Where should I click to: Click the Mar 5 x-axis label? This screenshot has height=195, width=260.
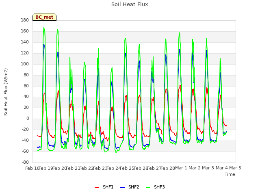coord(235,168)
